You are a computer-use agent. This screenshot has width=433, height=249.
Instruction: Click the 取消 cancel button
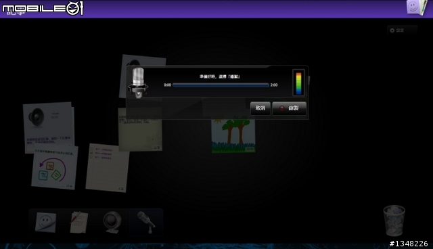pos(260,108)
